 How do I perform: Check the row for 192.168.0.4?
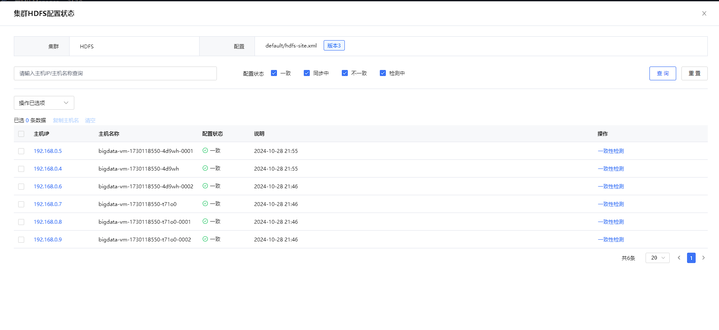tap(21, 169)
